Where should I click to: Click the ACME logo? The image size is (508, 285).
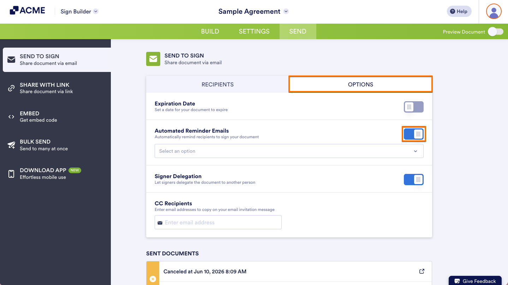click(x=27, y=11)
